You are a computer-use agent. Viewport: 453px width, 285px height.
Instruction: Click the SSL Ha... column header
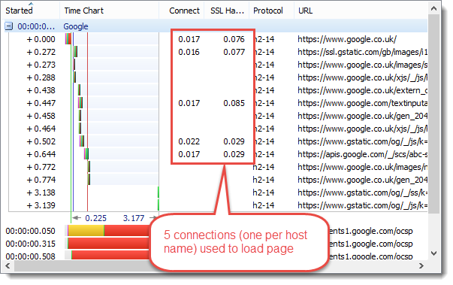pos(227,11)
